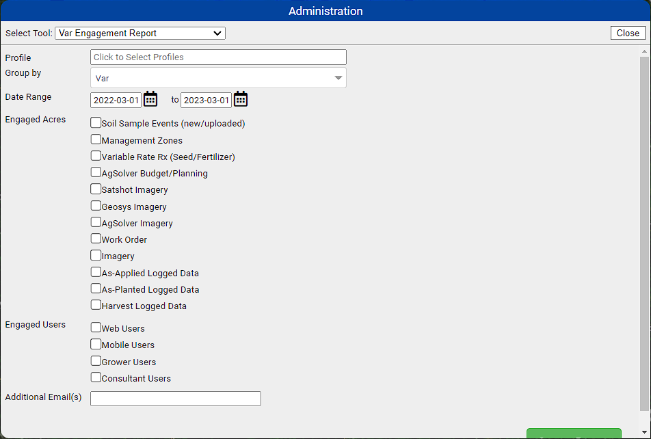Check AgSolver Budget/Planning option
Image resolution: width=651 pixels, height=439 pixels.
pyautogui.click(x=96, y=172)
